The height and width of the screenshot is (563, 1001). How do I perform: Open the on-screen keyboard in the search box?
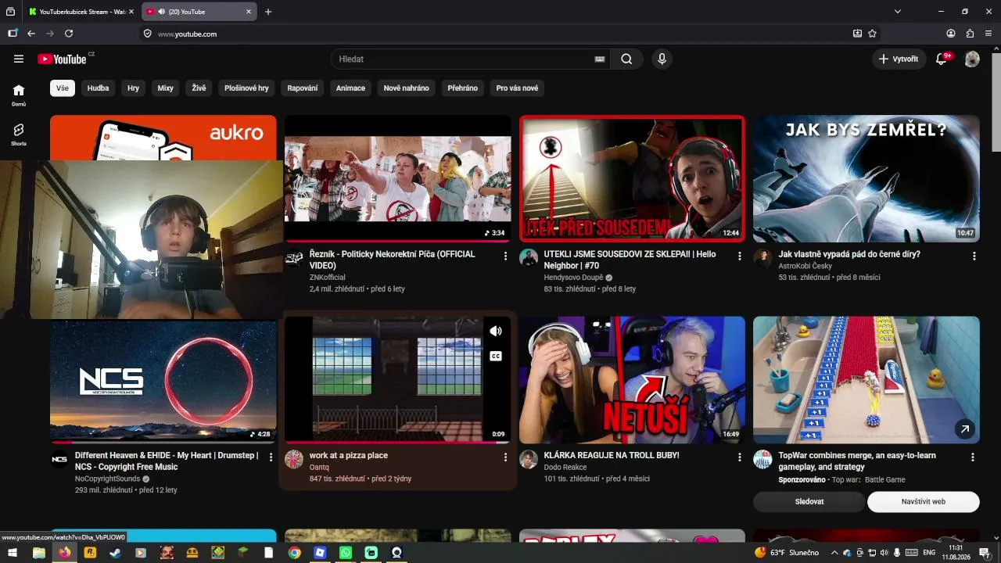click(x=600, y=59)
